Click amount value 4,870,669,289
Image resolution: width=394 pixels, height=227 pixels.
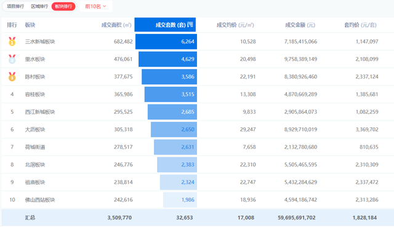[300, 94]
